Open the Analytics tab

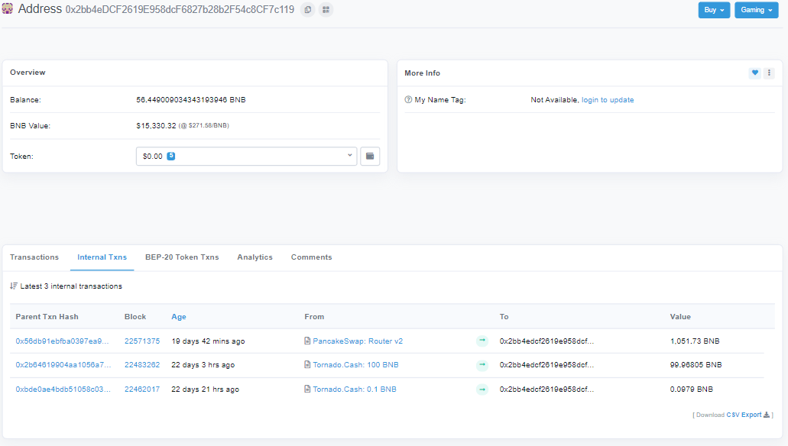pos(255,257)
